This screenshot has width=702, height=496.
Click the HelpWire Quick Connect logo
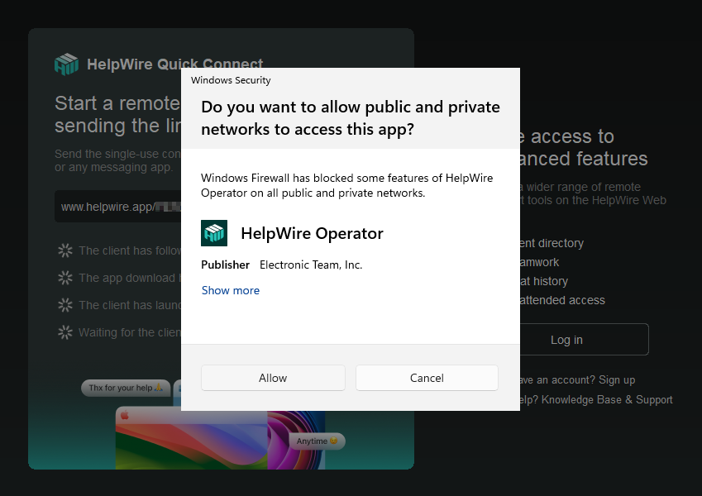[x=66, y=64]
